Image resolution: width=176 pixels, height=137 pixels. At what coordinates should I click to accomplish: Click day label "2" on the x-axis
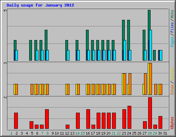[x=16, y=133]
